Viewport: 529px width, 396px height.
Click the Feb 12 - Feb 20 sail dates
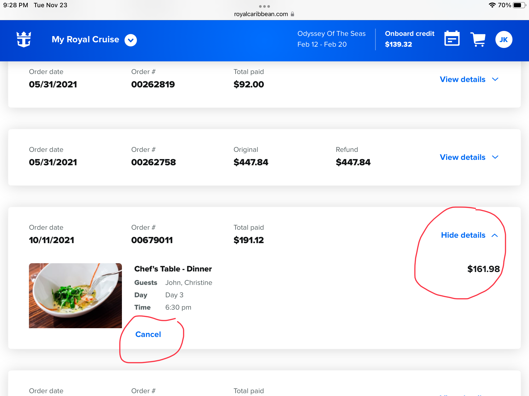pyautogui.click(x=322, y=44)
